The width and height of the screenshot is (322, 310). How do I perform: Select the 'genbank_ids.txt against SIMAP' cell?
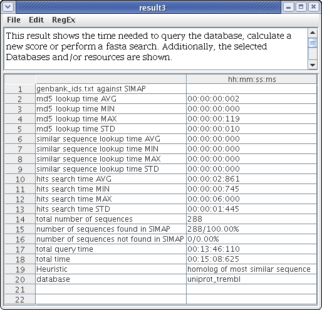(x=111, y=89)
